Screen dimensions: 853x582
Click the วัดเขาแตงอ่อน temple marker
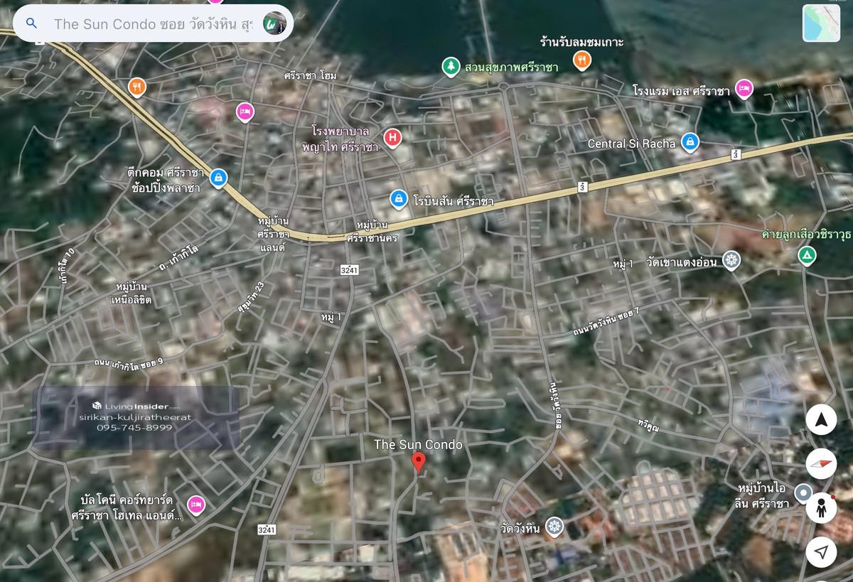coord(730,260)
